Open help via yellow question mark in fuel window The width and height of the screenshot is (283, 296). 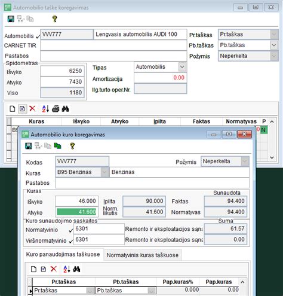click(x=72, y=146)
